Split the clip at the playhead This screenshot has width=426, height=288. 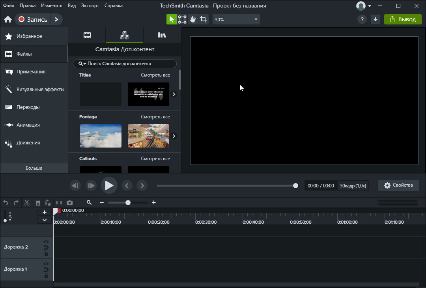tap(59, 203)
